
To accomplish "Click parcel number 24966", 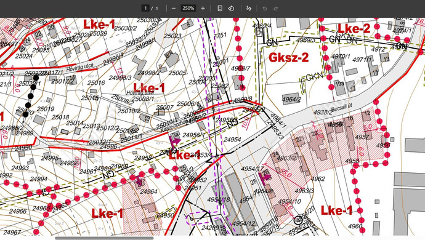I will [18, 211].
